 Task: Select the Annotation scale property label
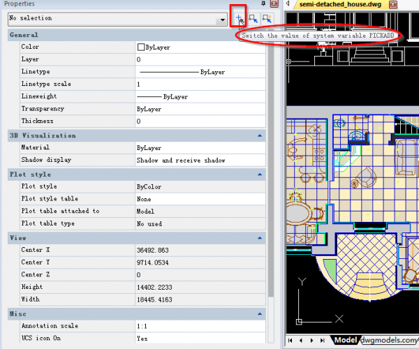click(50, 326)
